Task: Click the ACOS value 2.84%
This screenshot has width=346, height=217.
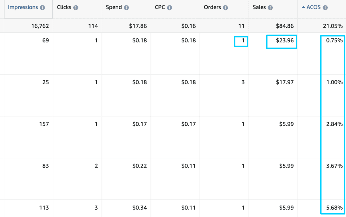Action: [335, 124]
